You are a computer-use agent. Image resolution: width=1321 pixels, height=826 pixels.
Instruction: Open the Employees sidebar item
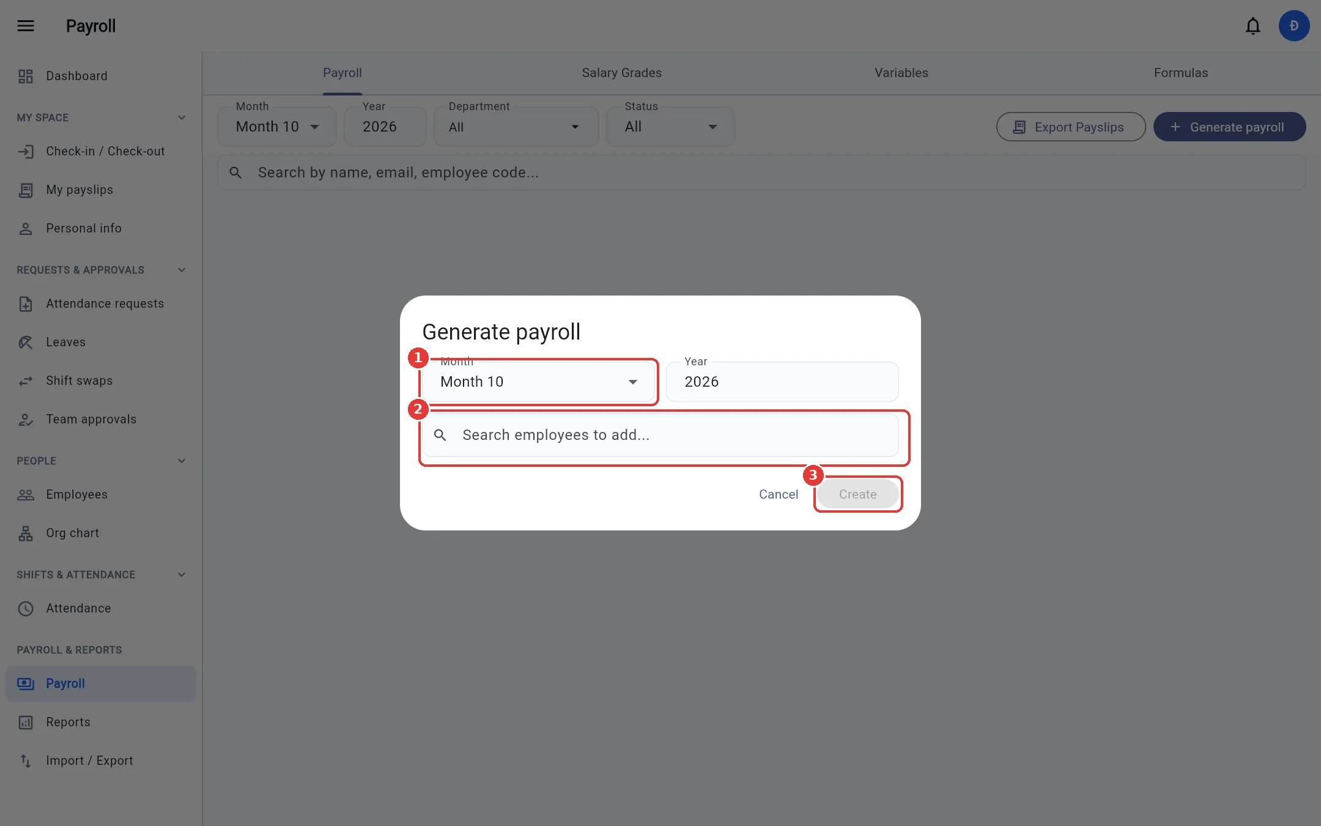click(x=101, y=494)
